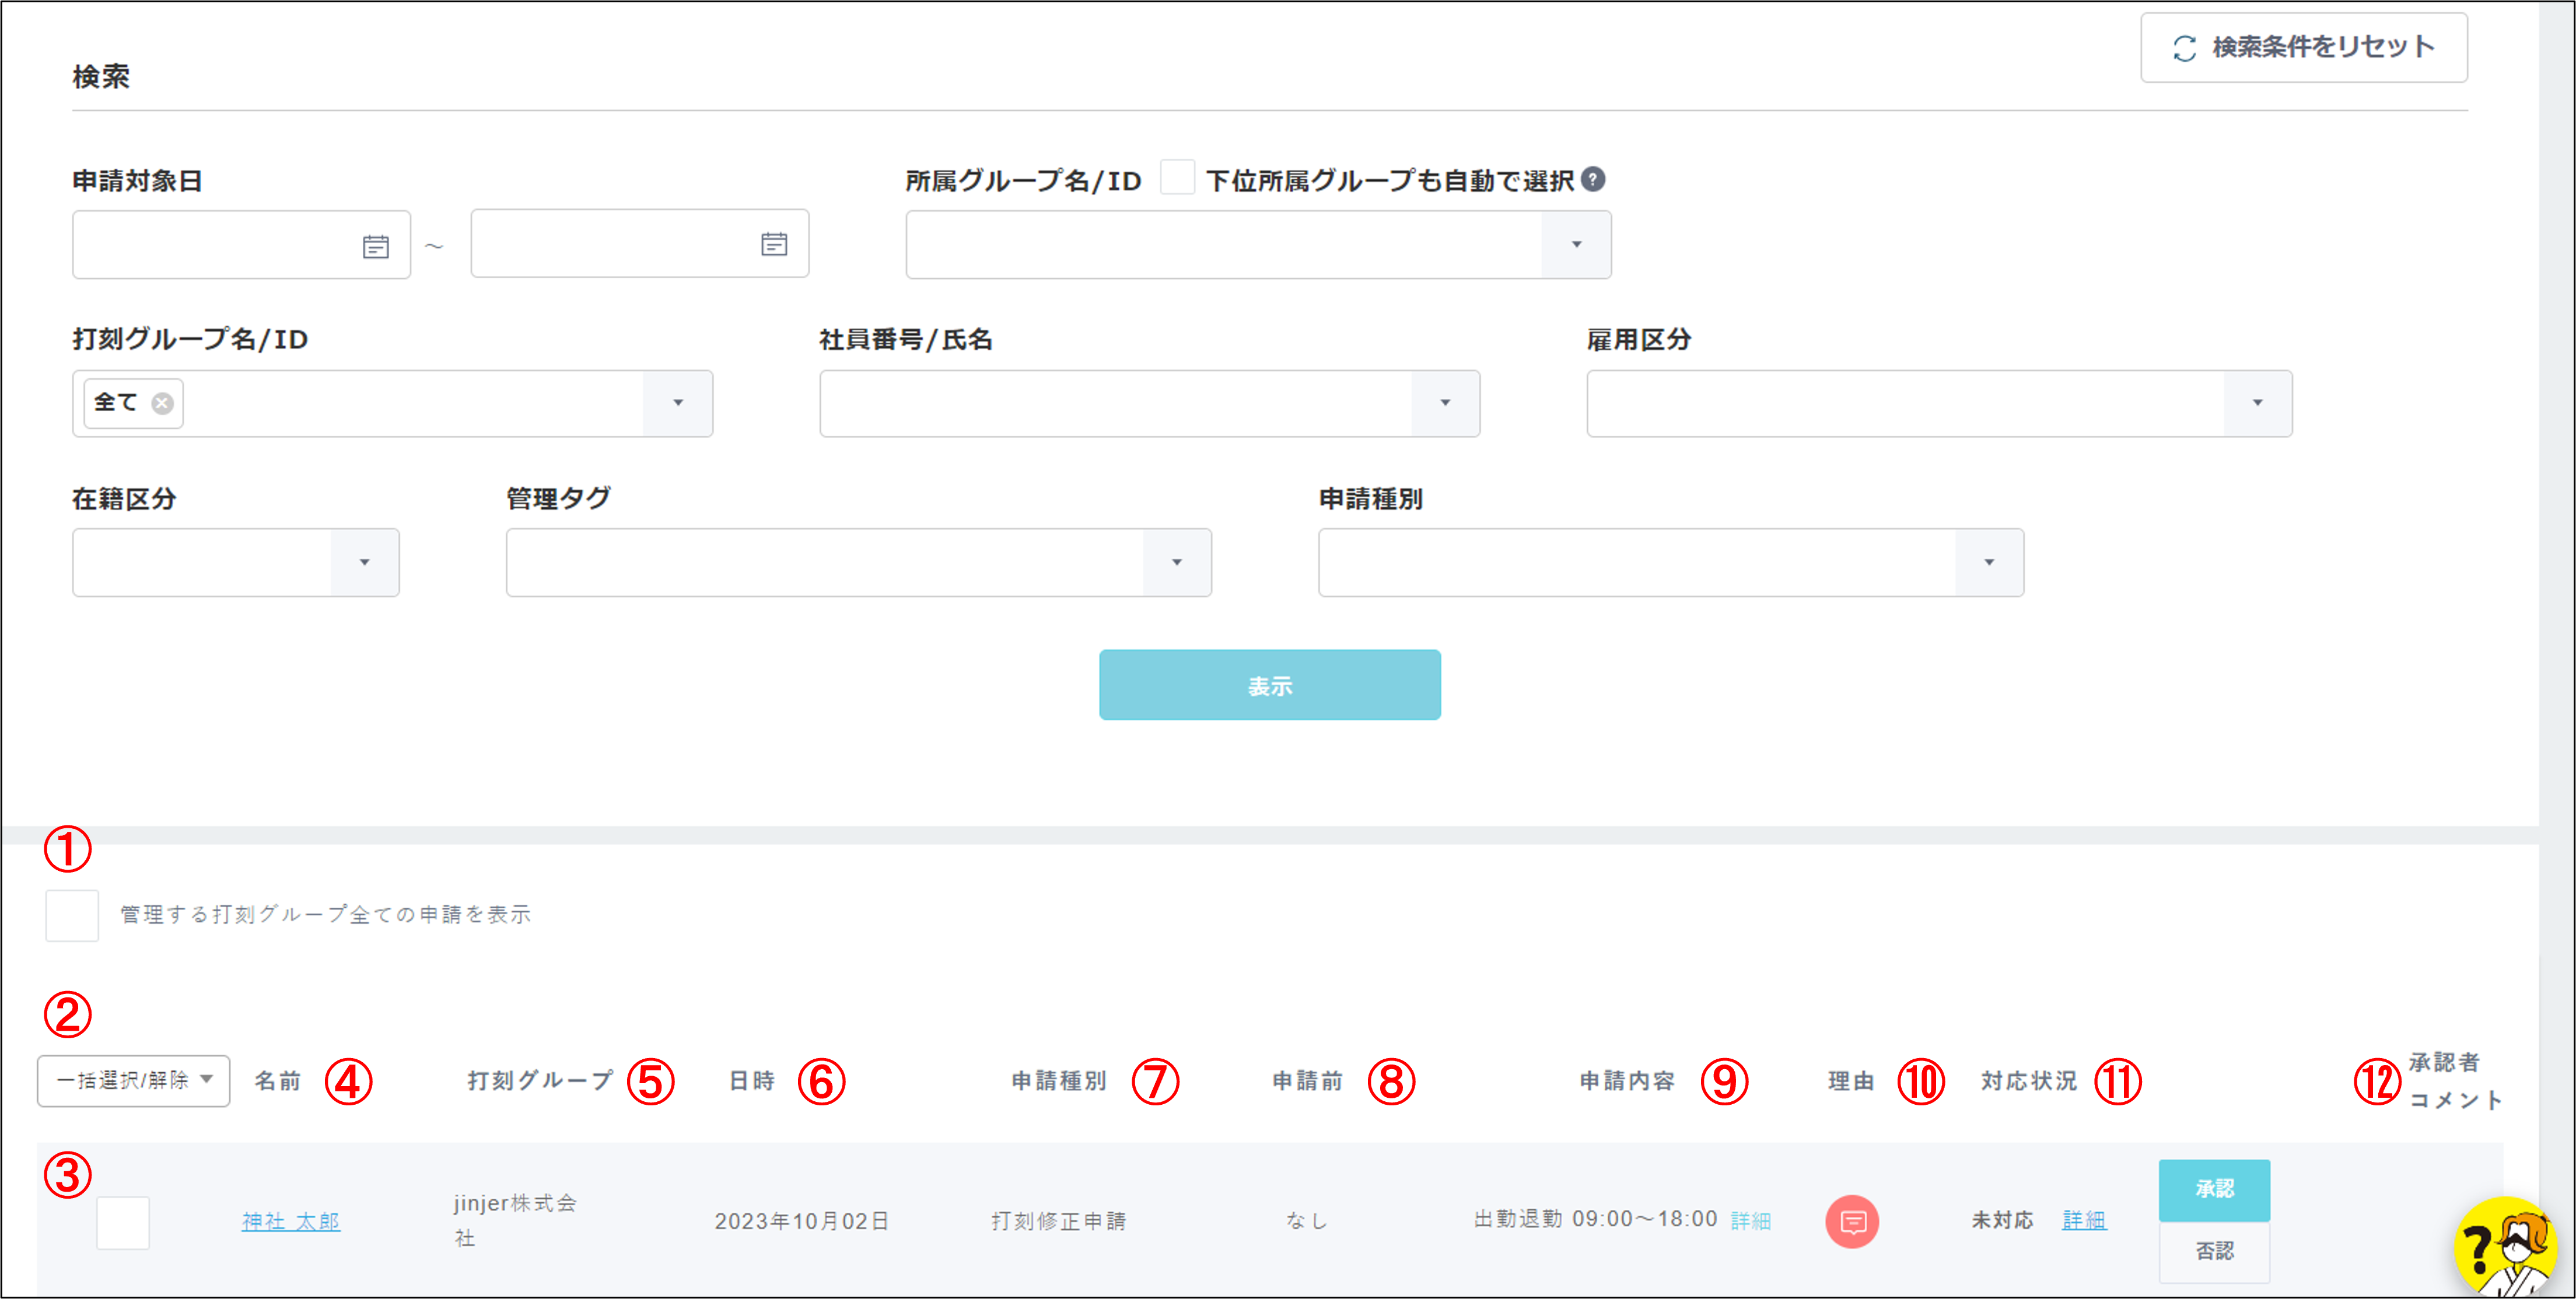Select the checkbox for 神社 太郎's row
2576x1299 pixels.
click(122, 1222)
